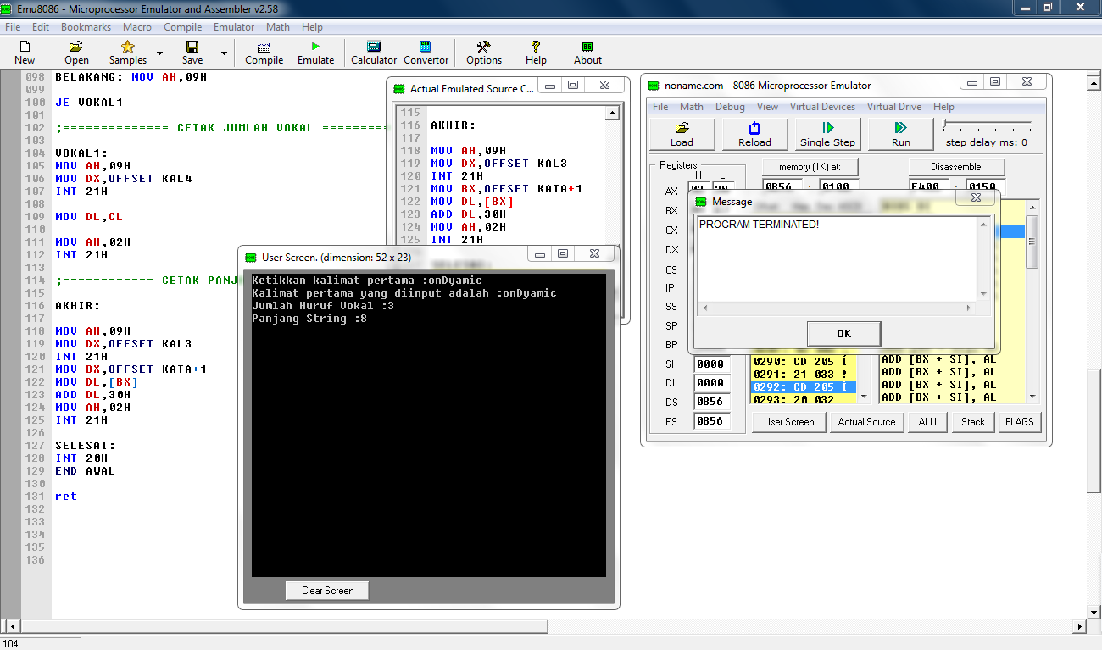Open Virtual Devices menu in emulator
Viewport: 1102px width, 650px height.
pyautogui.click(x=822, y=107)
